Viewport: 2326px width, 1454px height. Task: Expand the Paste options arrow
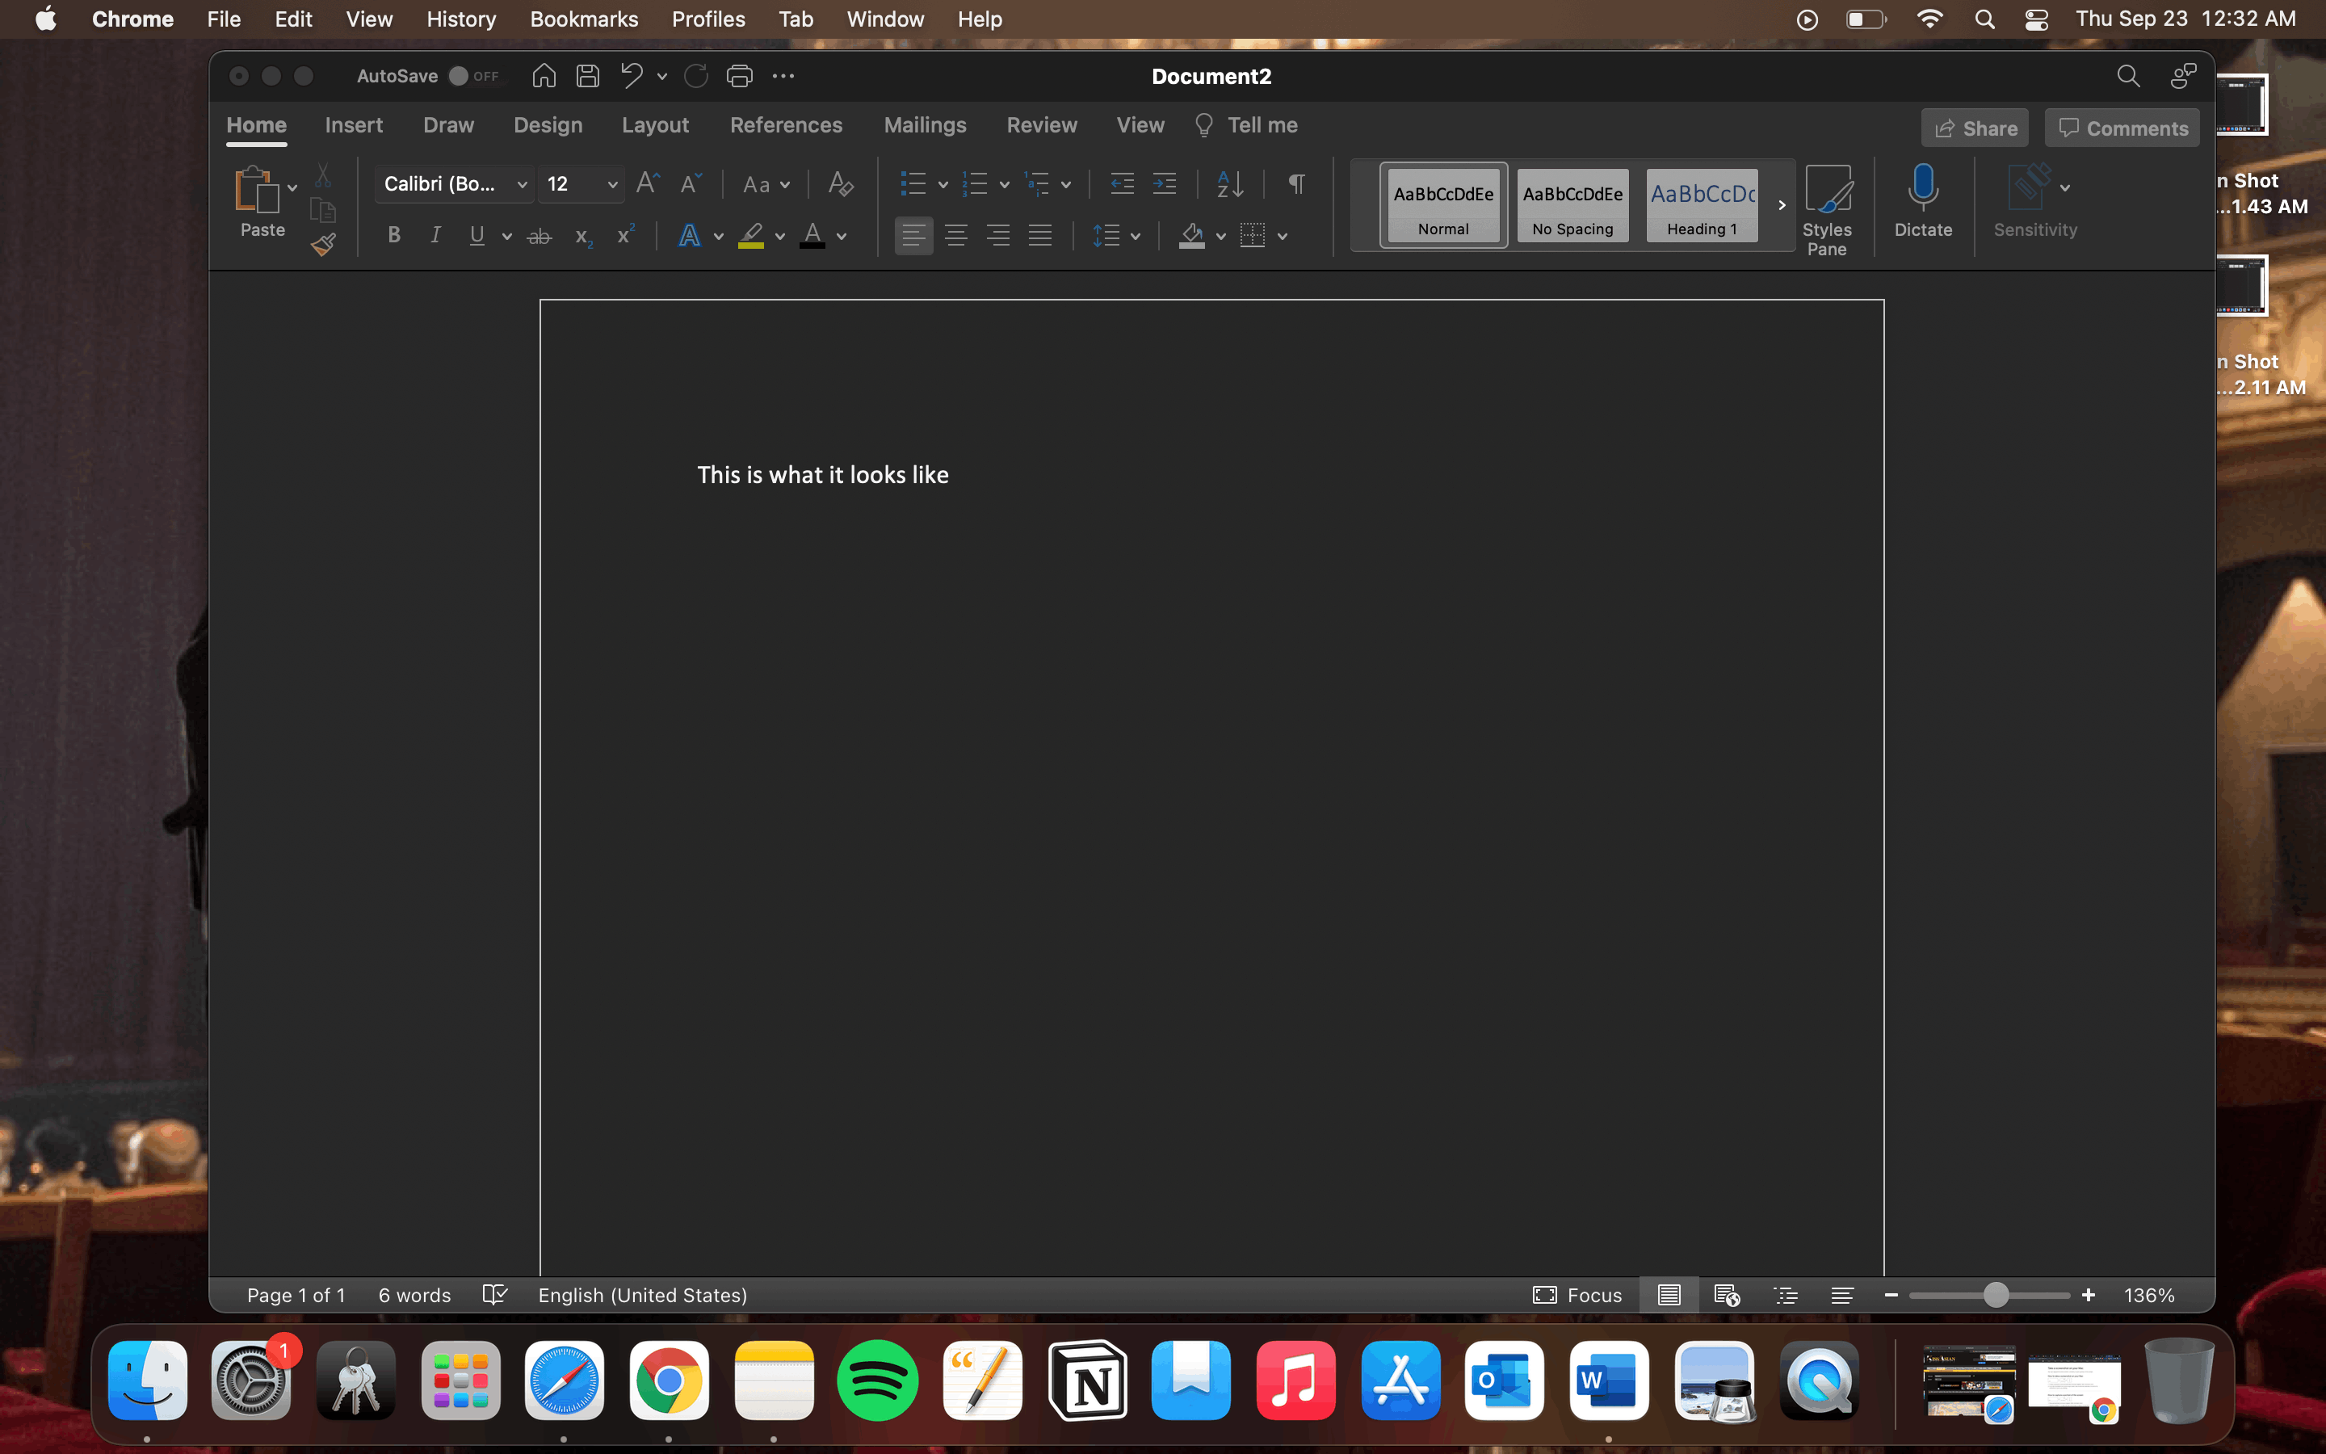point(292,187)
